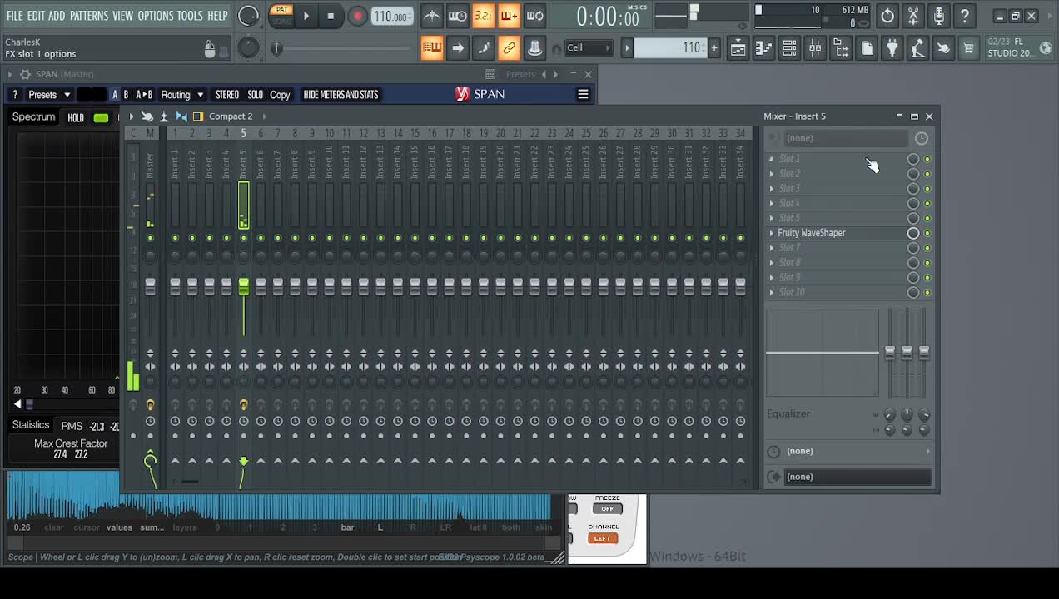Expand Fruity WaveShaper slot menu arrow
1059x599 pixels.
[771, 234]
